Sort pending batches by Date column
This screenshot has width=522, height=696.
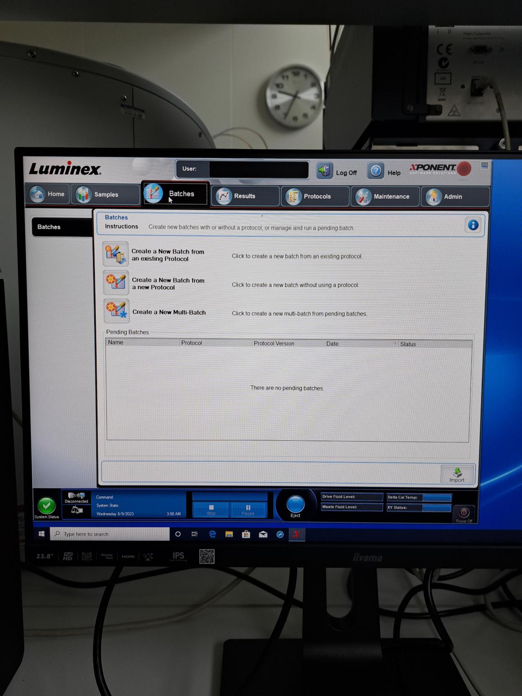[361, 344]
